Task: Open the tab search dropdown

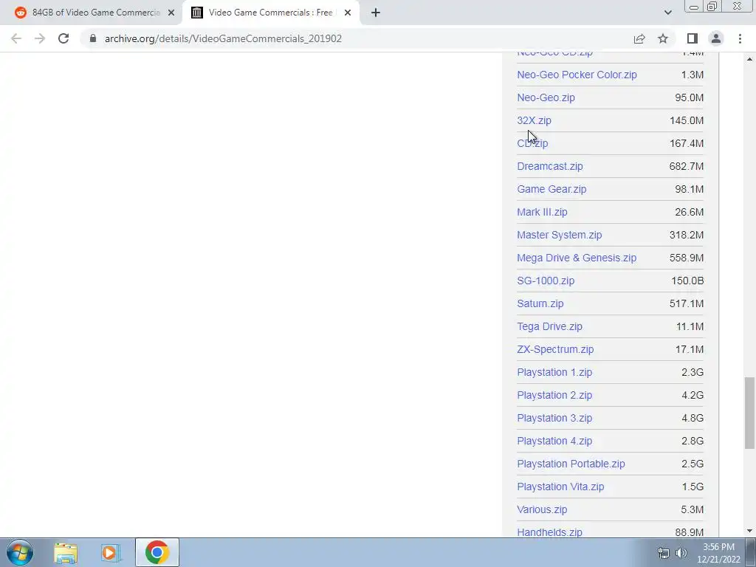Action: point(667,13)
